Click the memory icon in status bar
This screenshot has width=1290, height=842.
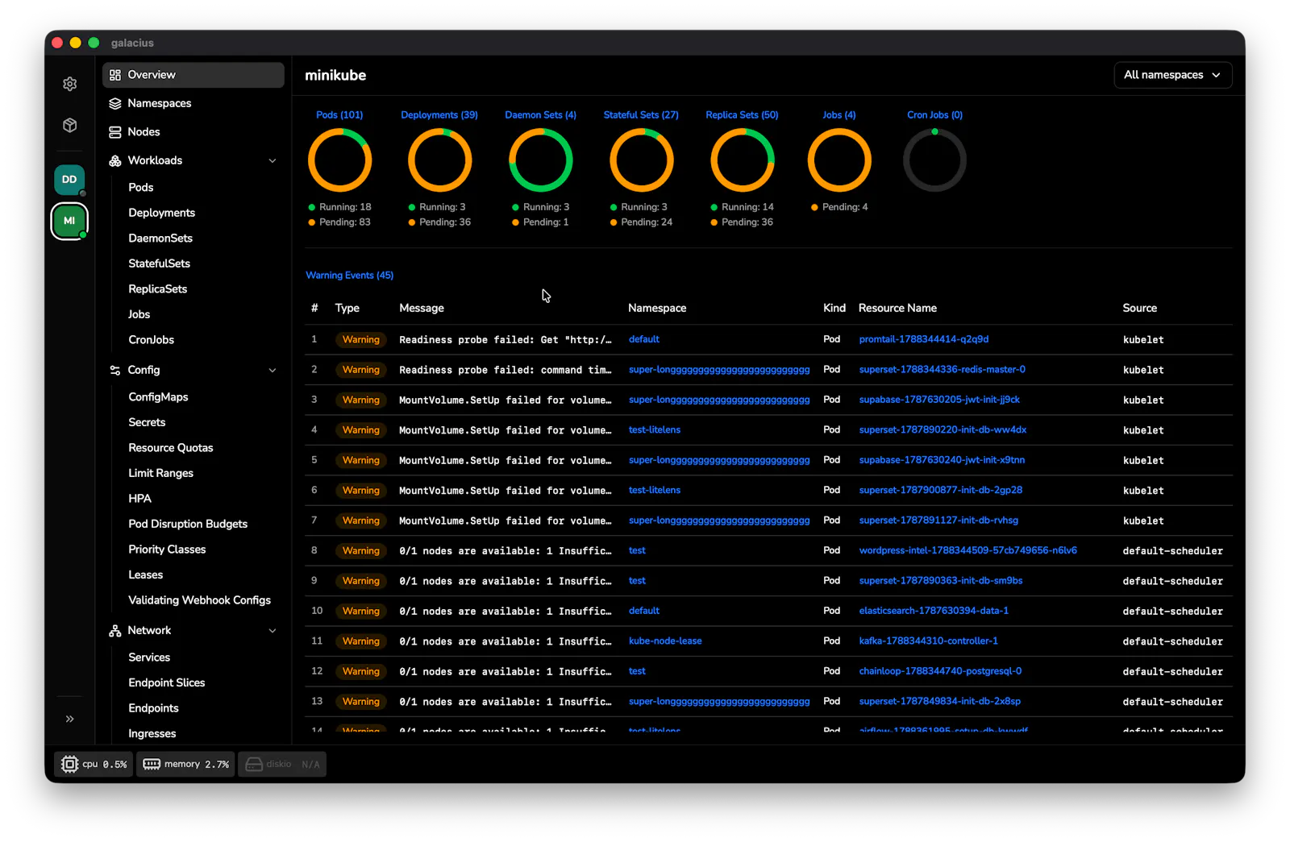click(x=152, y=765)
